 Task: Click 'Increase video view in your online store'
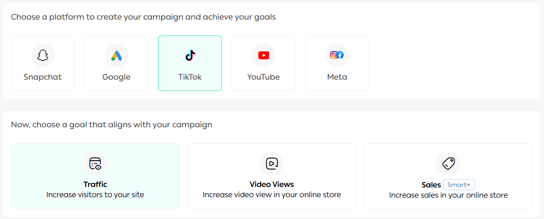[272, 195]
